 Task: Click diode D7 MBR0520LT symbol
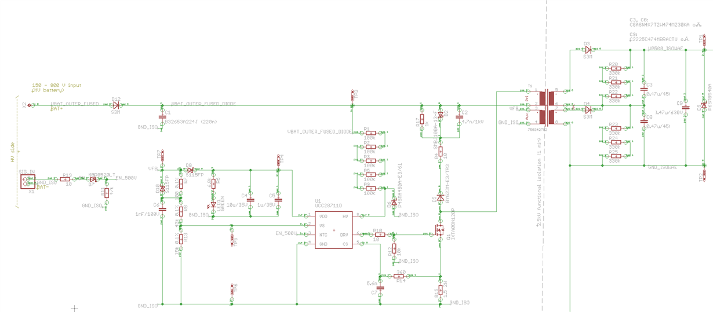click(x=93, y=179)
